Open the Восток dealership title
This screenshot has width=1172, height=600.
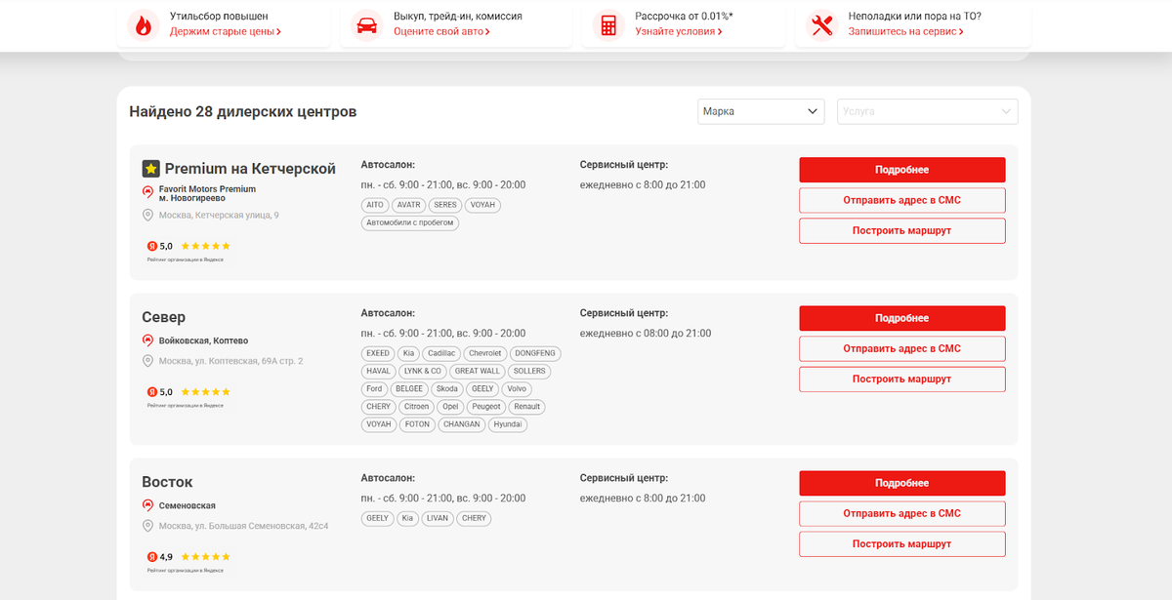pos(168,482)
